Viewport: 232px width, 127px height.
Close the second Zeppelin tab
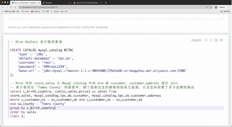pyautogui.click(x=70, y=3)
